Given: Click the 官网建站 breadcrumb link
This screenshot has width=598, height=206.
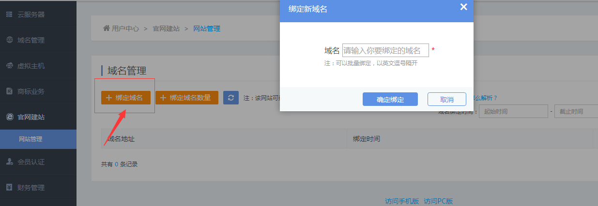Looking at the screenshot, I should [x=166, y=29].
